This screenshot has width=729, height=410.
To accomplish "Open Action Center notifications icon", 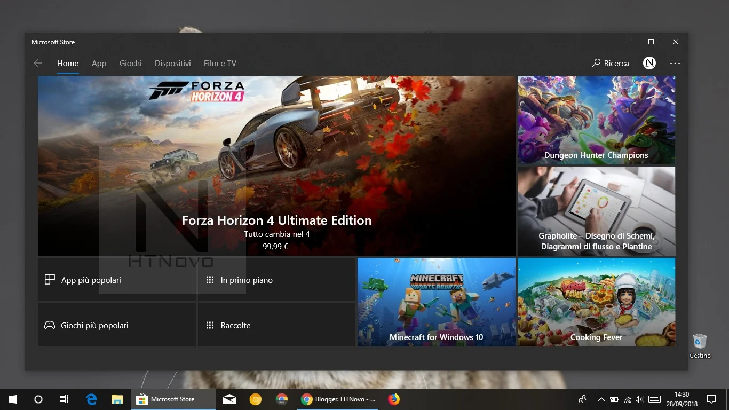I will click(x=711, y=399).
